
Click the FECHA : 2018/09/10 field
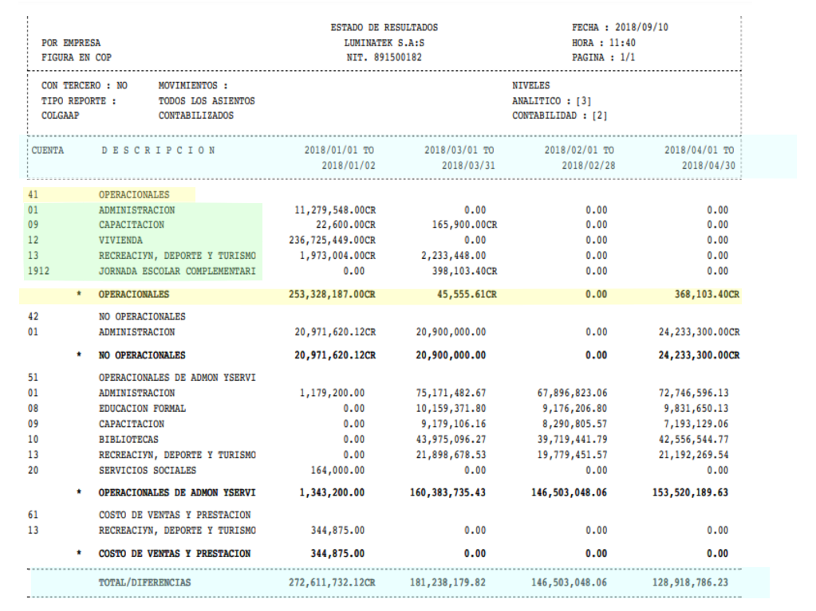[620, 28]
